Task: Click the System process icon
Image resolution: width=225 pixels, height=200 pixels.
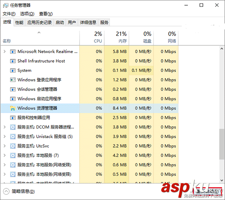Action: pos(13,70)
